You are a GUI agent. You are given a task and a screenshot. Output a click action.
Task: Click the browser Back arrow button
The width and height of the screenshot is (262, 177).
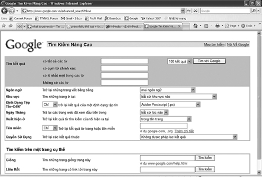click(x=5, y=11)
